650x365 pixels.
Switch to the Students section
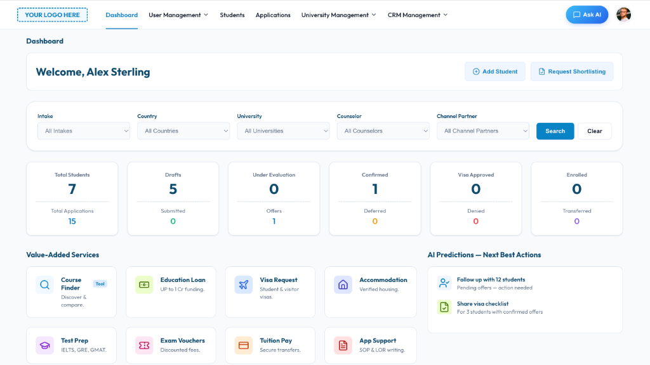pyautogui.click(x=232, y=15)
